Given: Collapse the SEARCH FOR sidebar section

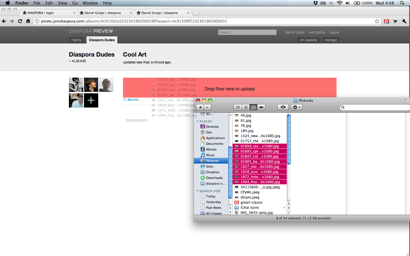Looking at the screenshot, I should [x=198, y=191].
